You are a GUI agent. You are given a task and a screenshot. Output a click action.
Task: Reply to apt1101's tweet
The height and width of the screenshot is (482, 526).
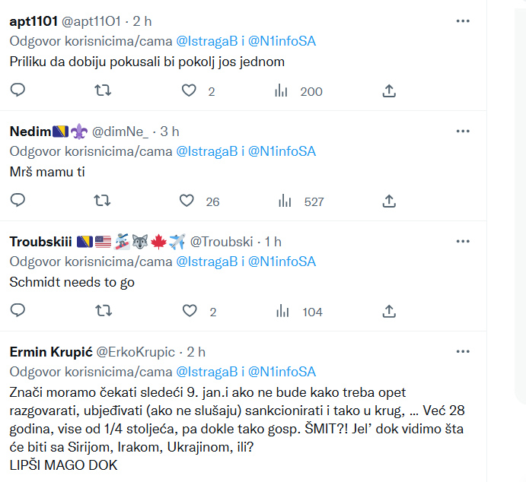click(18, 90)
